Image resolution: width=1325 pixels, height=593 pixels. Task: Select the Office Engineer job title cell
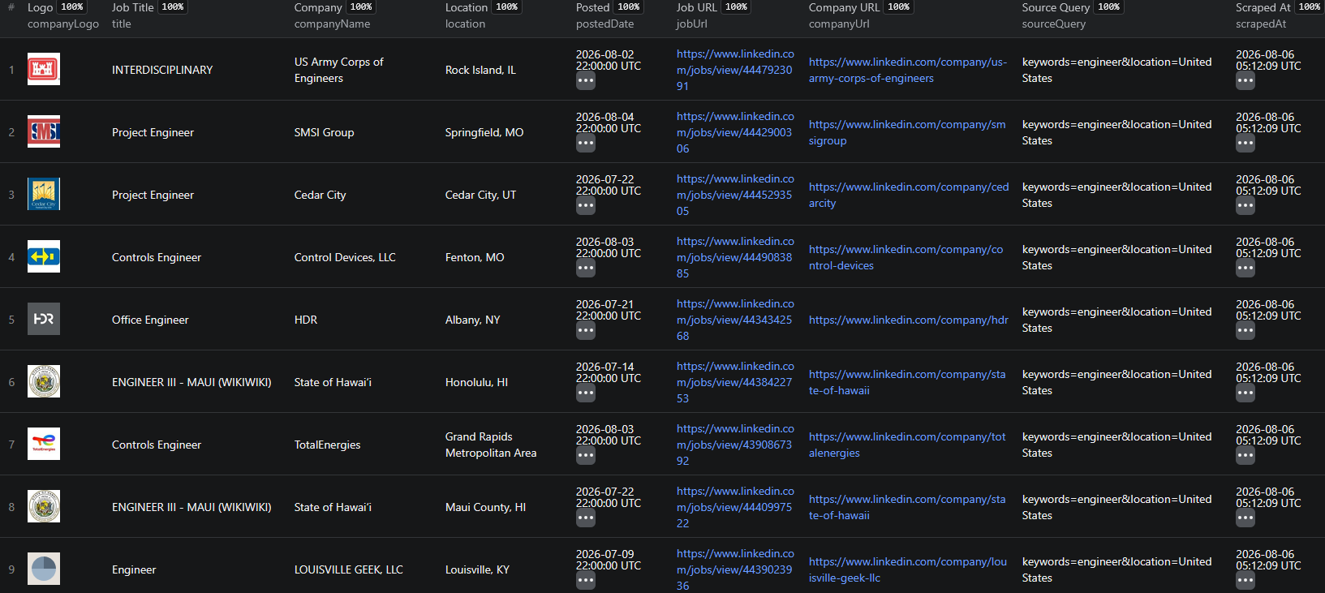click(x=150, y=320)
